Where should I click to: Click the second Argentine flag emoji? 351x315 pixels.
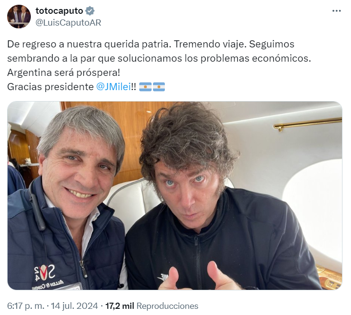pos(159,87)
